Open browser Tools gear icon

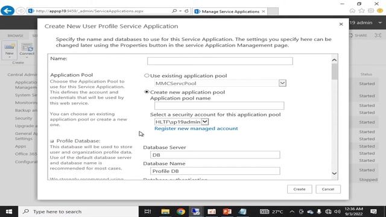tap(371, 10)
